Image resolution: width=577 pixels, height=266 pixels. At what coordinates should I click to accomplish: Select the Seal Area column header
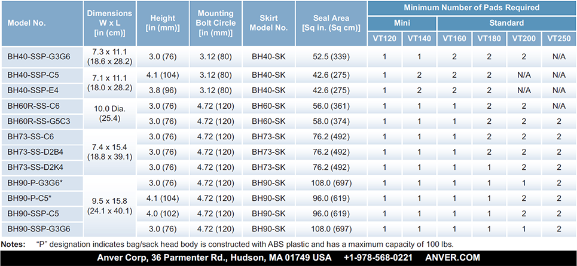pyautogui.click(x=331, y=23)
